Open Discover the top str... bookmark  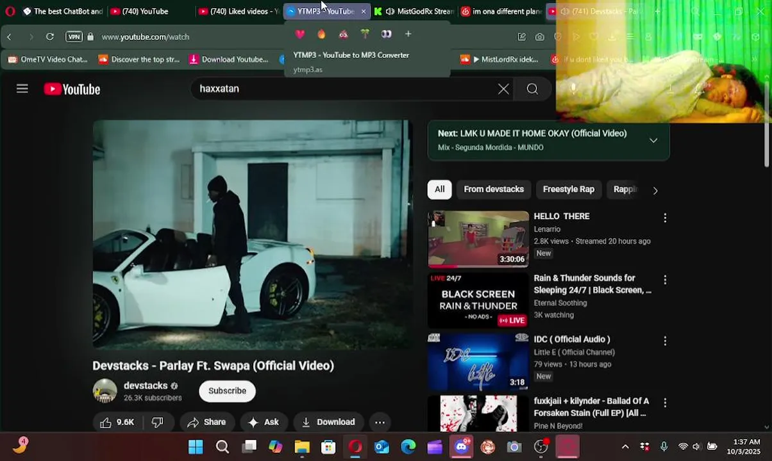pos(138,59)
